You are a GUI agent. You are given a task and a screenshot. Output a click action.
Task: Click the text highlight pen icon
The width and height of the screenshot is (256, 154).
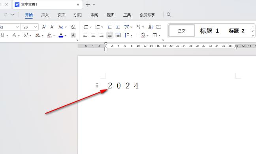pos(49,35)
